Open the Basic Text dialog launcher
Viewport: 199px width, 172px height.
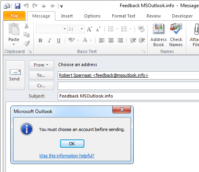(144, 52)
